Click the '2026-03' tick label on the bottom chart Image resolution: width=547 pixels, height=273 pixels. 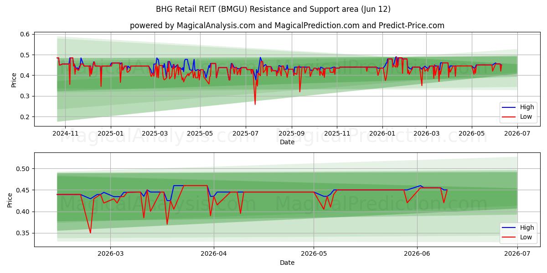(x=111, y=254)
